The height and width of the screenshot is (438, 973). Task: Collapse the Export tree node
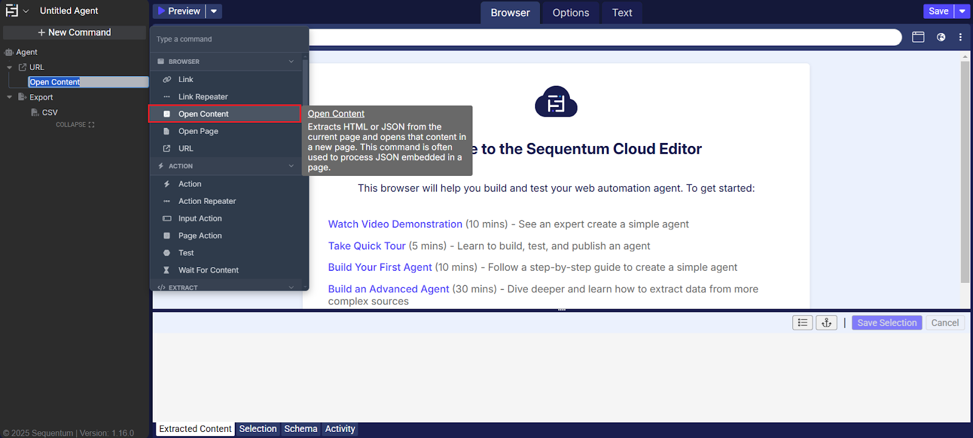coord(9,97)
